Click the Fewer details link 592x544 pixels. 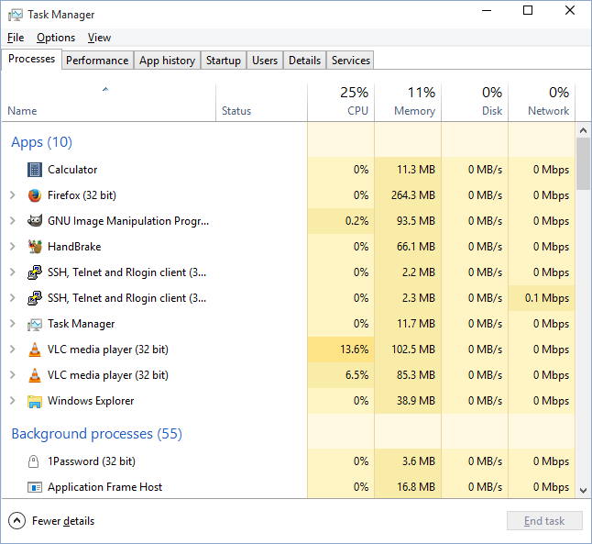point(63,521)
